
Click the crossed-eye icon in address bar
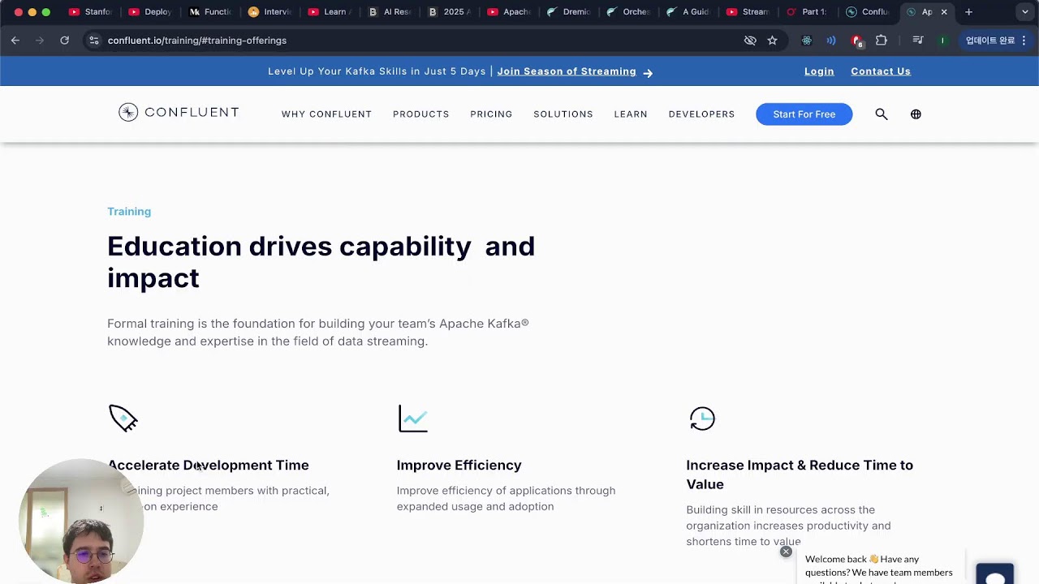(750, 40)
